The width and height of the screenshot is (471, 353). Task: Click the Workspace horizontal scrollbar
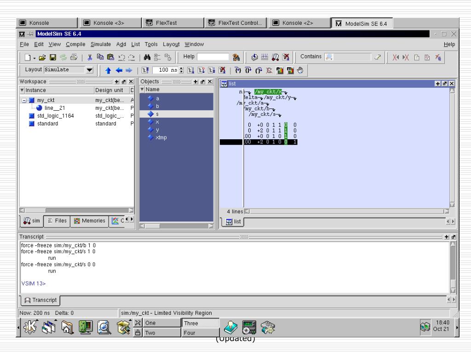(x=76, y=211)
